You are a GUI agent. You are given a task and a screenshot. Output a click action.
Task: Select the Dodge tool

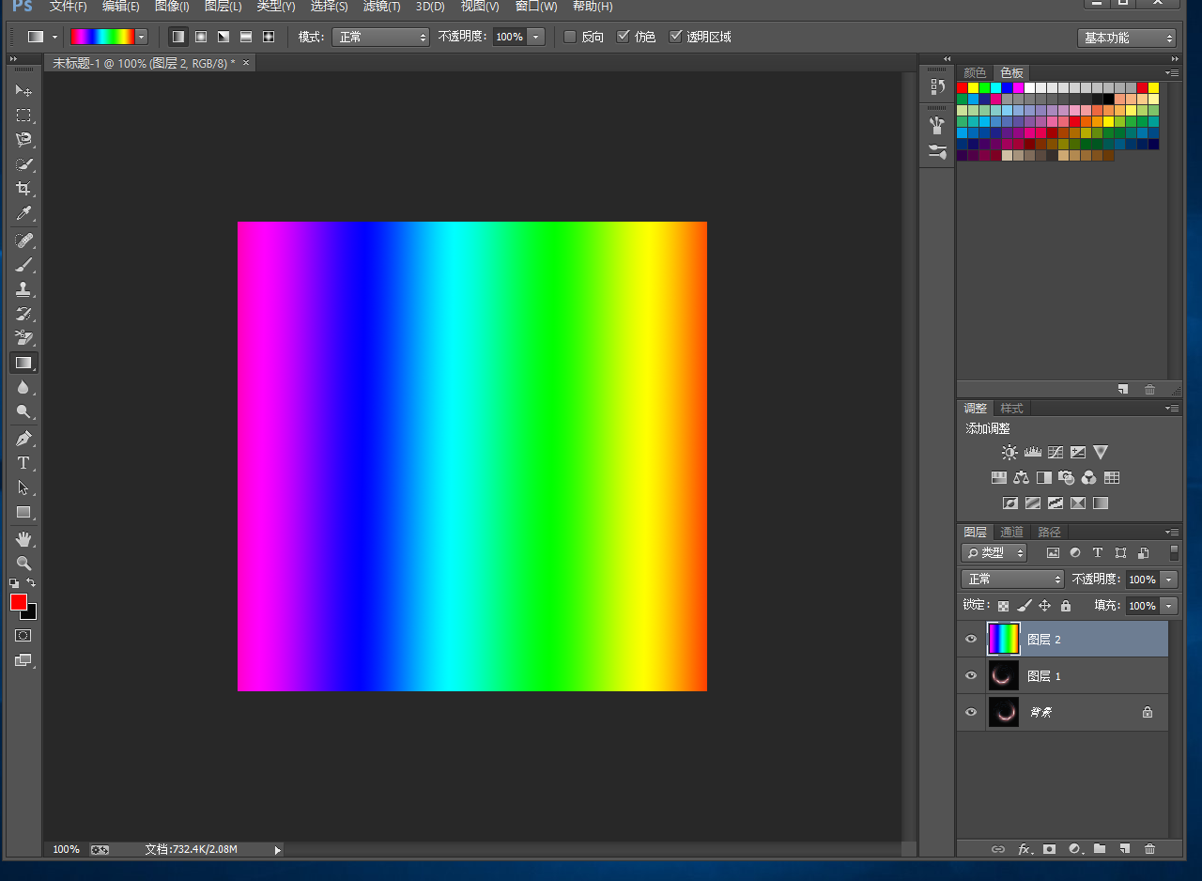pos(23,411)
